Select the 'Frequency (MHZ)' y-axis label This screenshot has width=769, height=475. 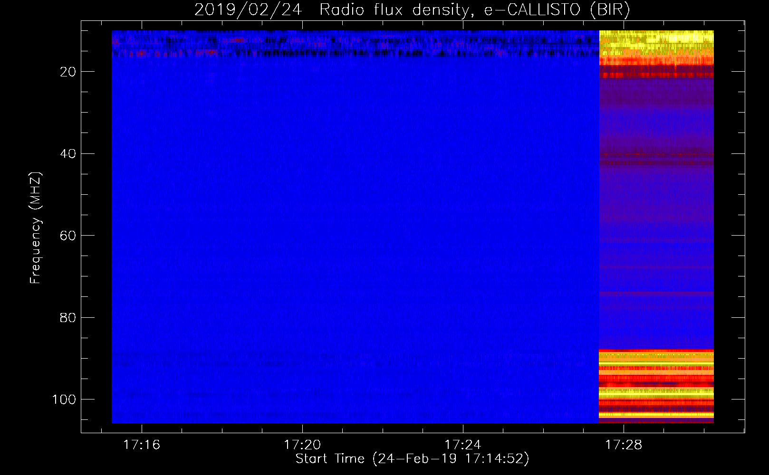[x=36, y=228]
